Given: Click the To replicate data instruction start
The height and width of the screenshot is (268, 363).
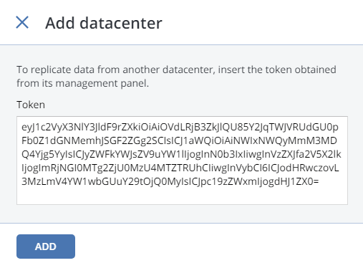Looking at the screenshot, I should tap(44, 70).
